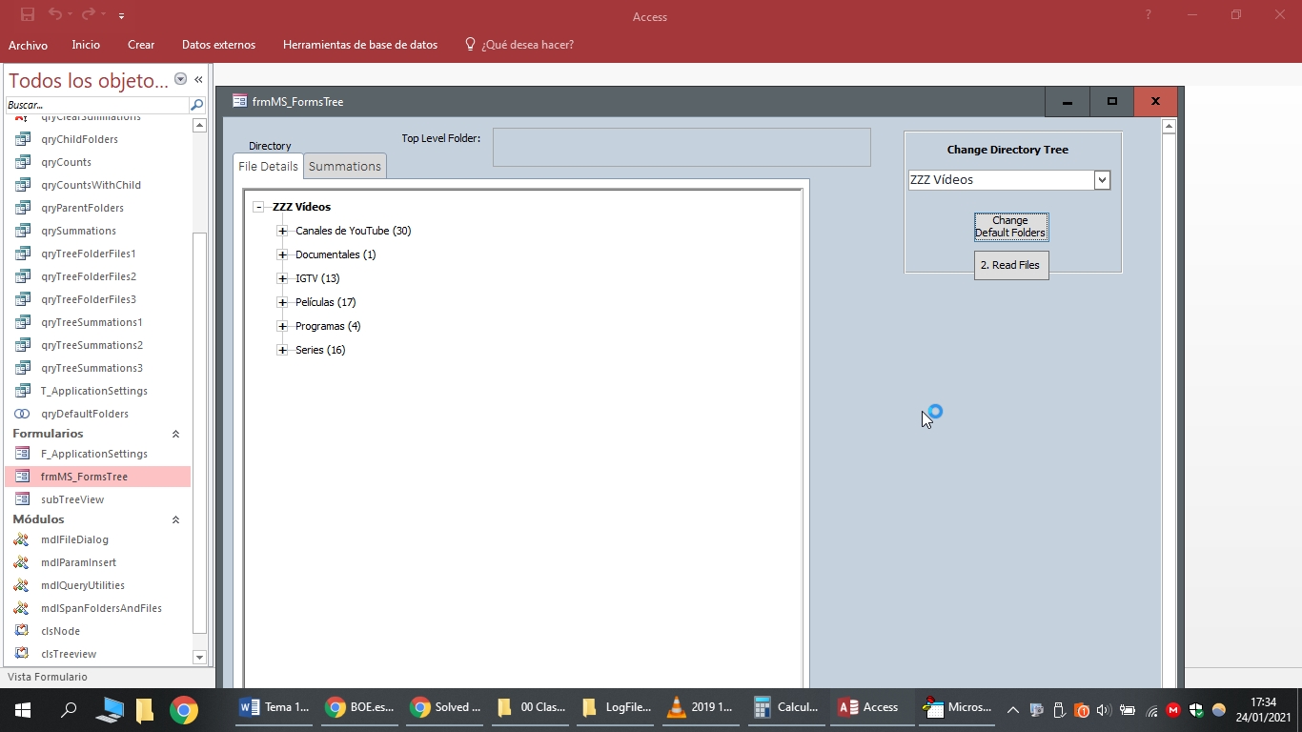The height and width of the screenshot is (732, 1302).
Task: Select qryTreeFolderFiles3 in the navigation pane
Action: [97, 299]
